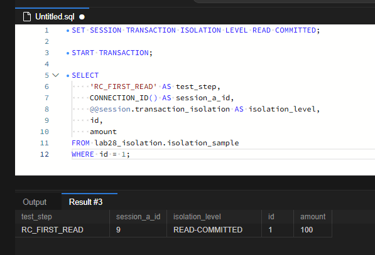Select the RC_FIRST_READ result cell

point(62,230)
